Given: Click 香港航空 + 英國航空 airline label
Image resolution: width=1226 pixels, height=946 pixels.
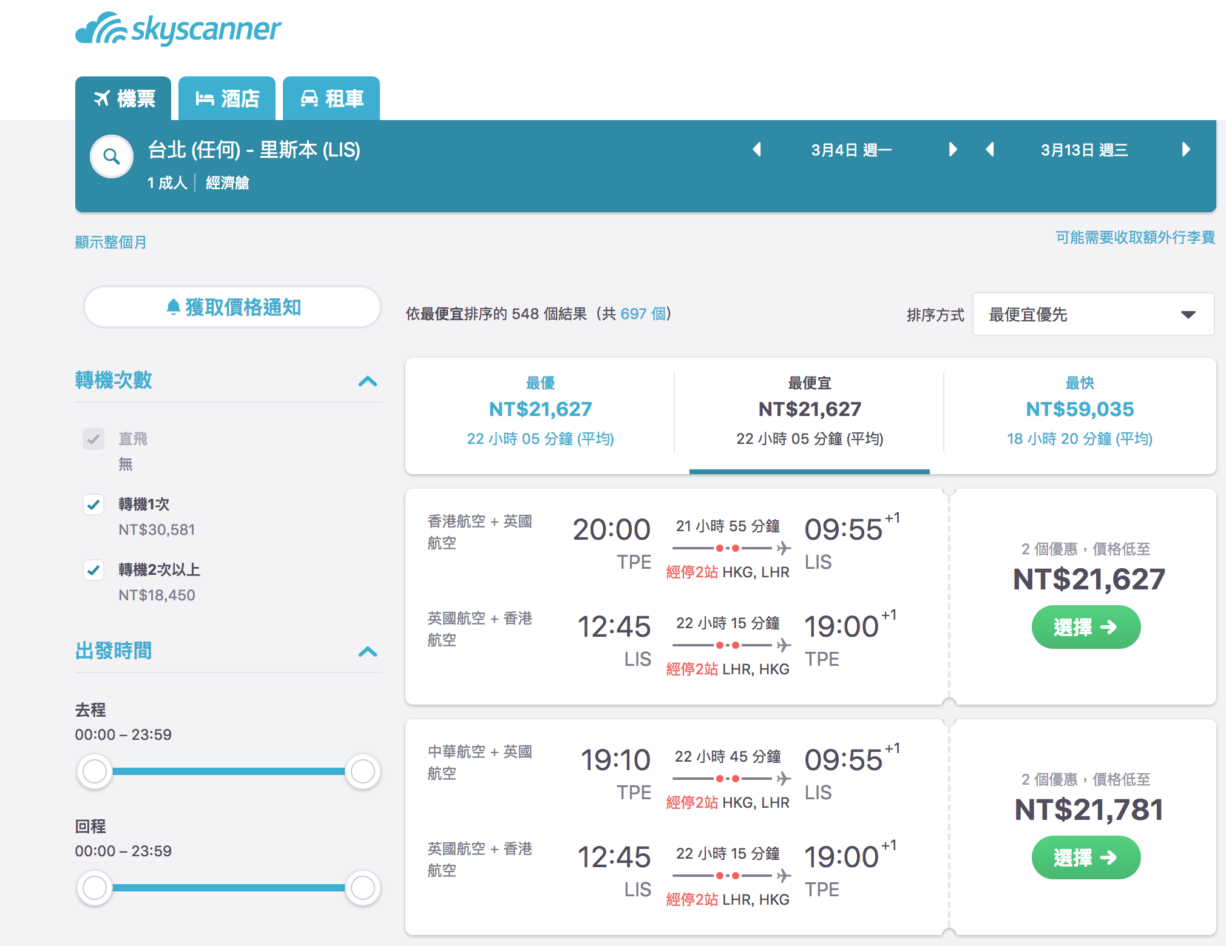Looking at the screenshot, I should click(479, 532).
